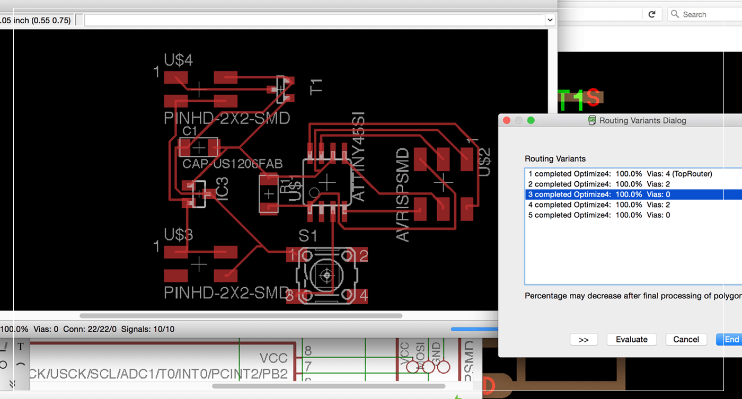Click the Vias: 0 status bar entry
Viewport: 742px width, 399px height.
click(x=46, y=329)
